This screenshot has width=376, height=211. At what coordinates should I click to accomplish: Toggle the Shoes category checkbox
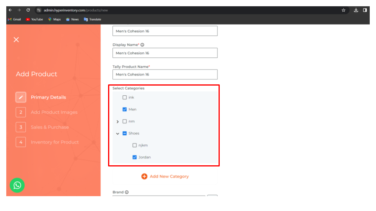[x=125, y=133]
